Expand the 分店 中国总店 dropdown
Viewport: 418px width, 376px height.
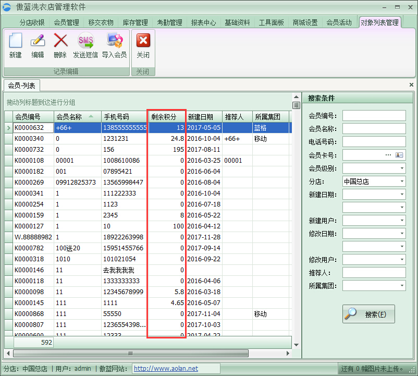[402, 181]
